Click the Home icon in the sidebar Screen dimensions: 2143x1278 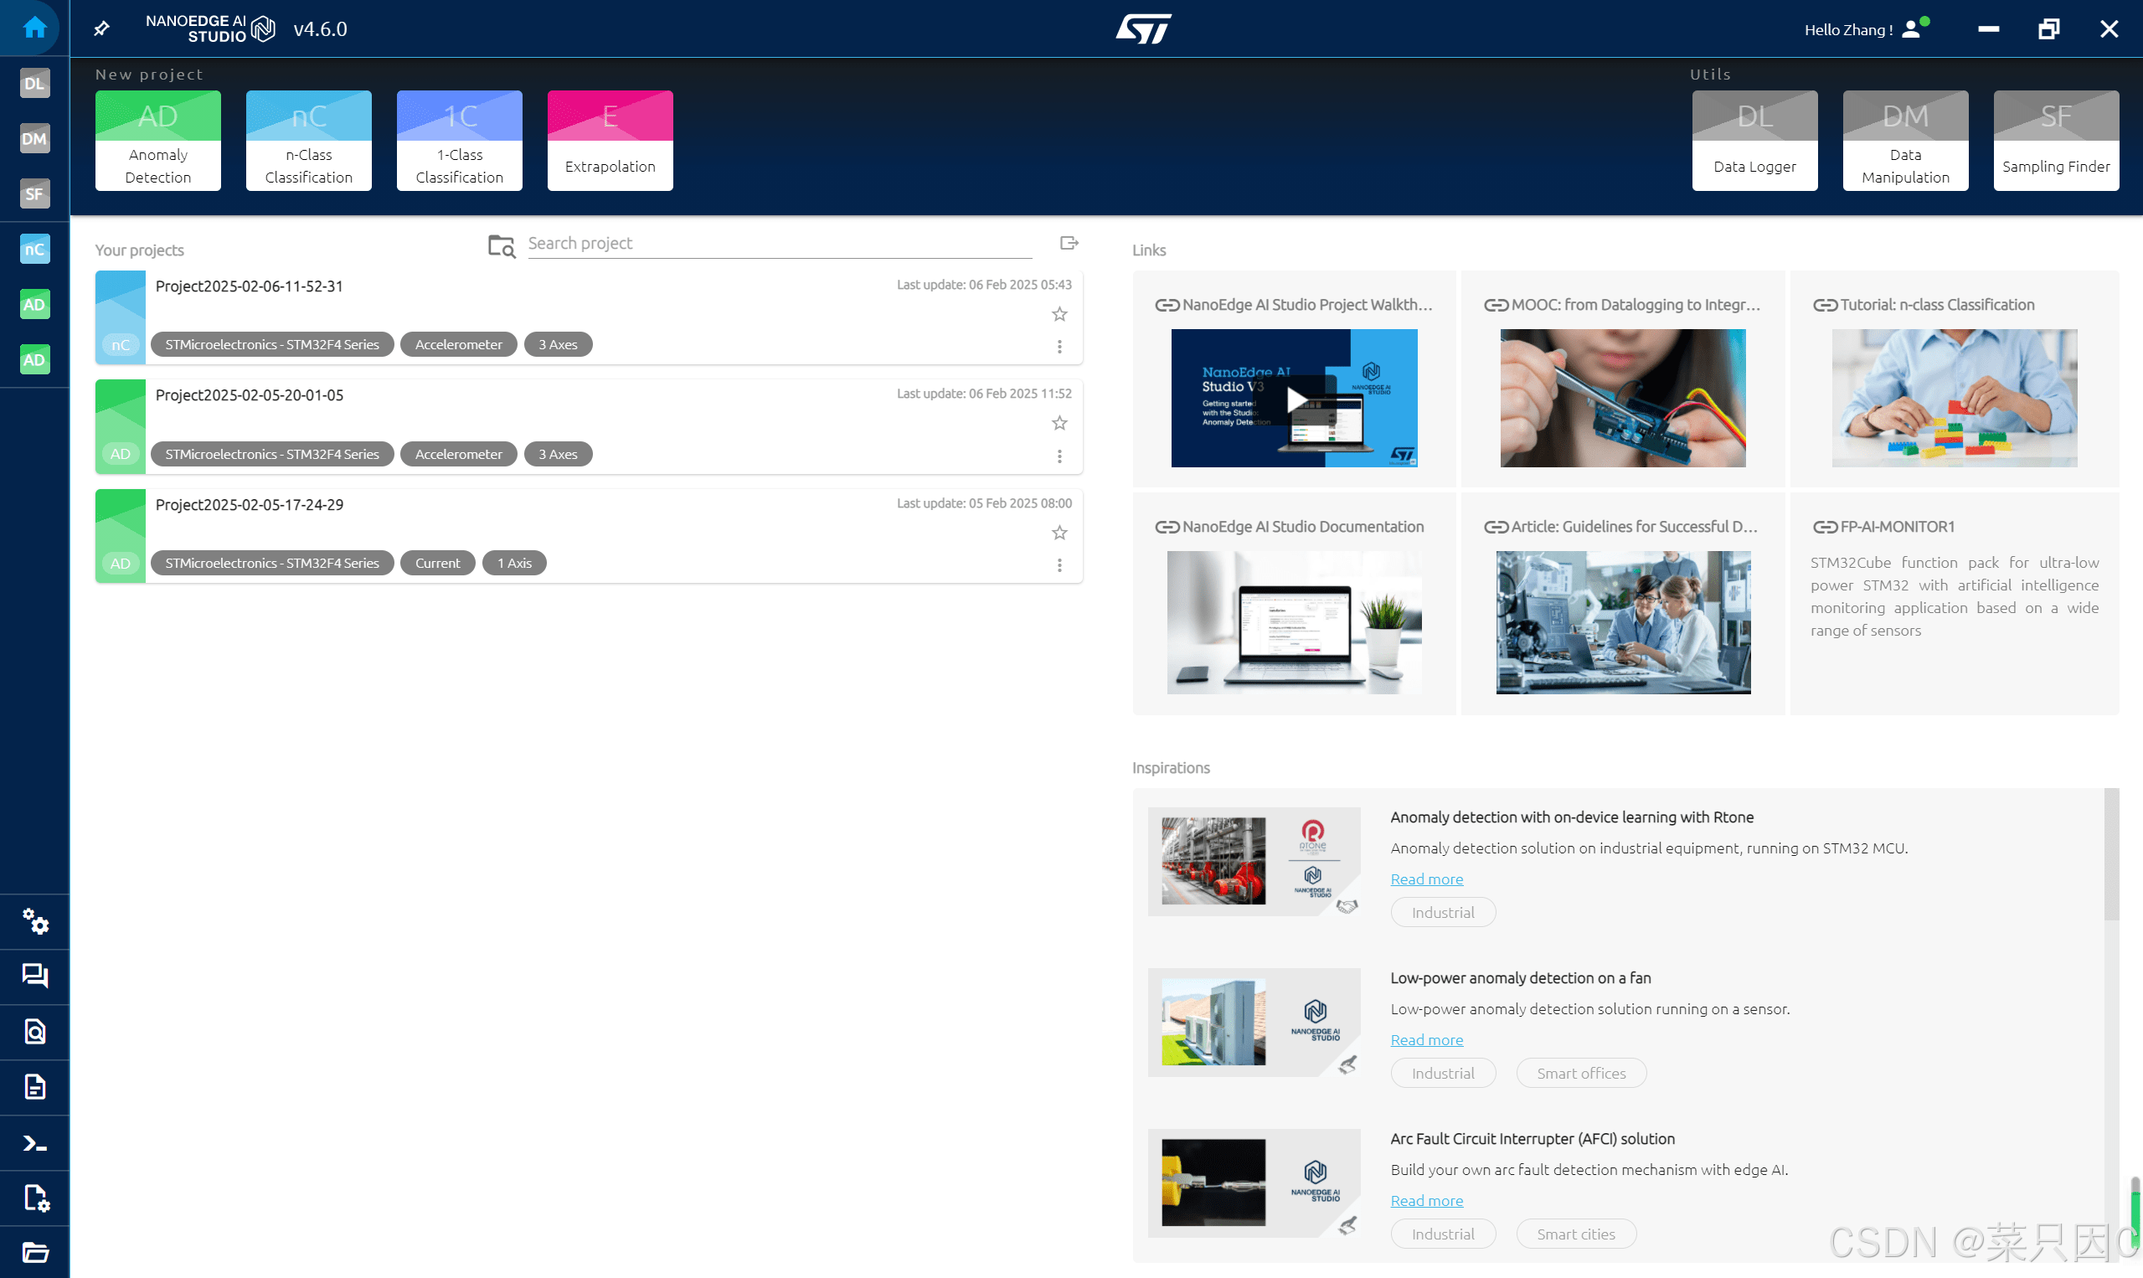coord(34,28)
